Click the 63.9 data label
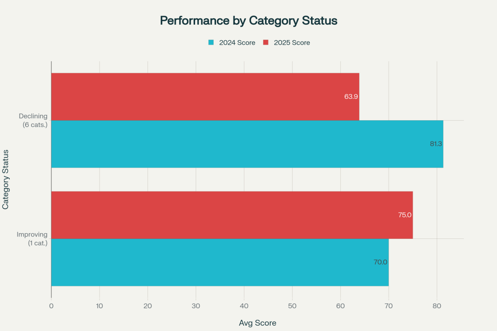 [x=351, y=96]
